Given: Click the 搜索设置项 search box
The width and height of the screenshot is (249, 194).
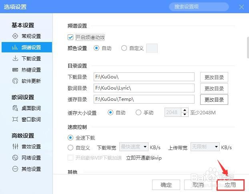Looking at the screenshot, I should click(x=199, y=7).
